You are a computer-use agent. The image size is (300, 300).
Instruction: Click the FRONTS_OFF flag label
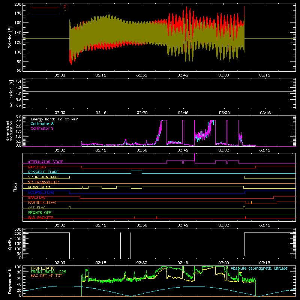(40, 212)
